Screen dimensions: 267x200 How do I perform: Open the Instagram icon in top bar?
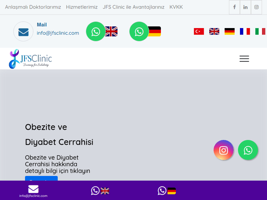click(x=256, y=7)
